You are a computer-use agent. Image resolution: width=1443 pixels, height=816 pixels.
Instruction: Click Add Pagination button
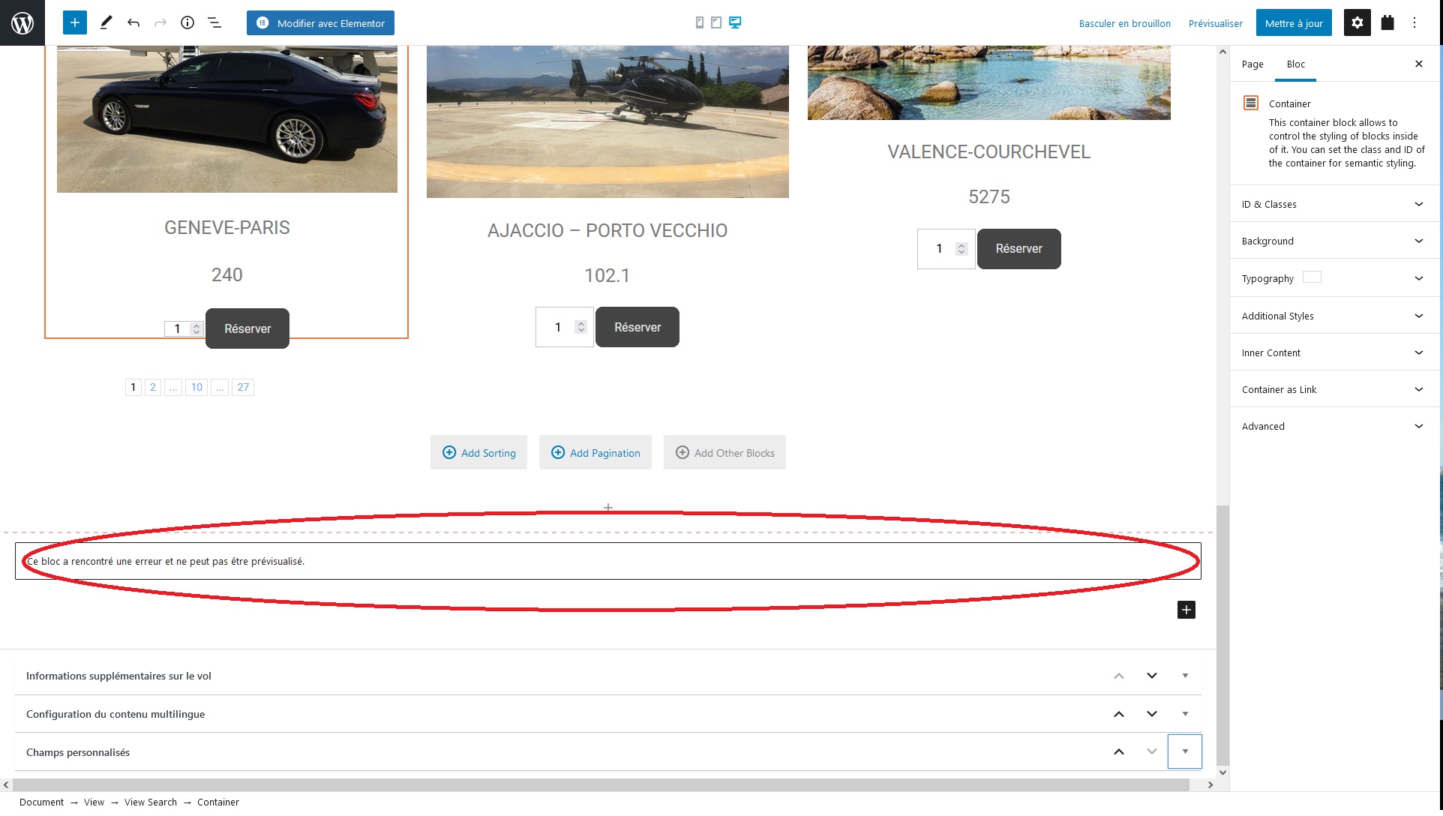(x=595, y=452)
